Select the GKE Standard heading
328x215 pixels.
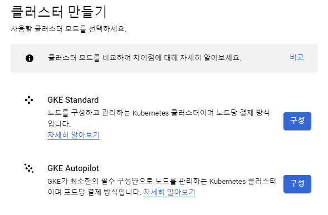(x=73, y=100)
